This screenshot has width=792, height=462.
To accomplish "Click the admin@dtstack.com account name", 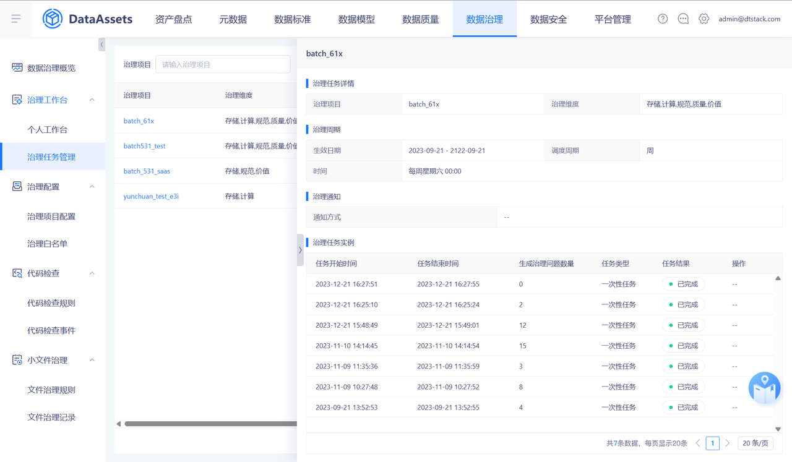I will (749, 19).
